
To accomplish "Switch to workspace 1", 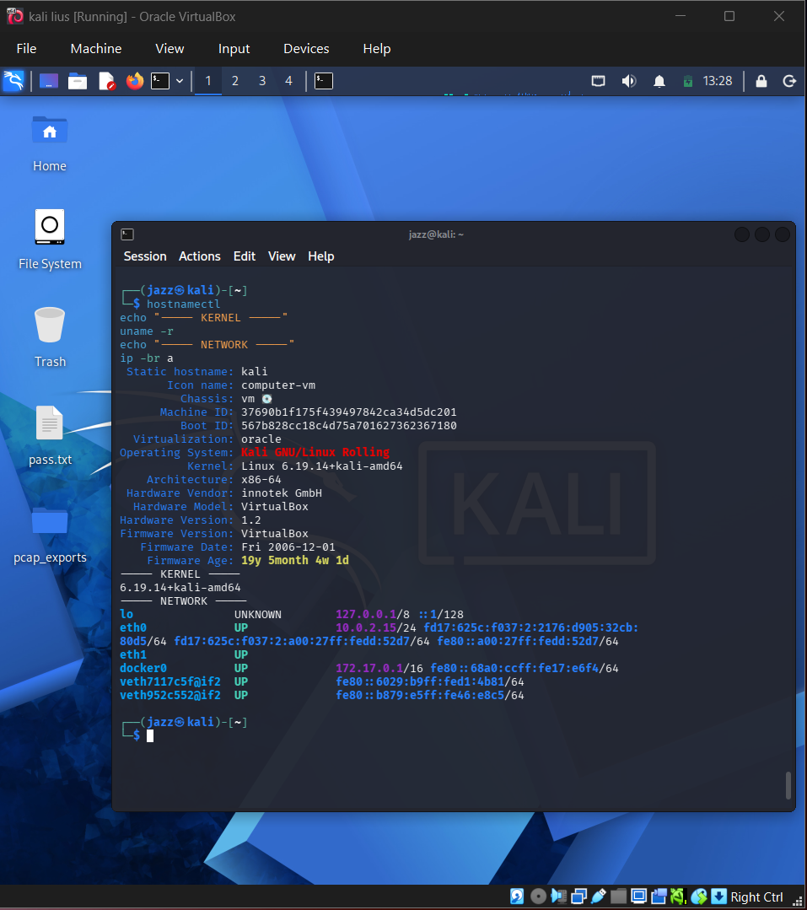I will tap(207, 81).
